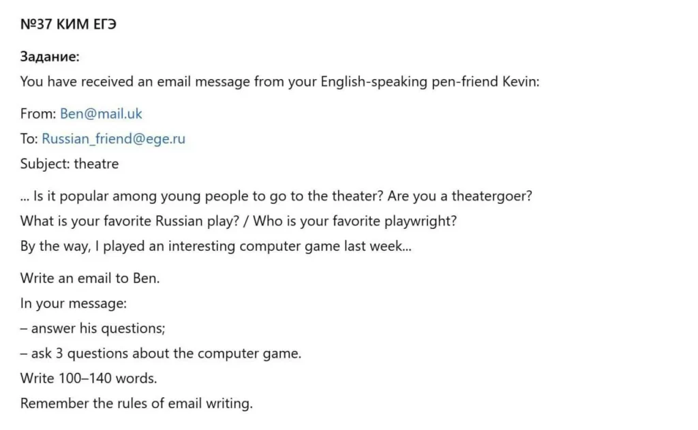The width and height of the screenshot is (698, 430).
Task: Click the sentence about the computer game last week
Action: point(216,246)
